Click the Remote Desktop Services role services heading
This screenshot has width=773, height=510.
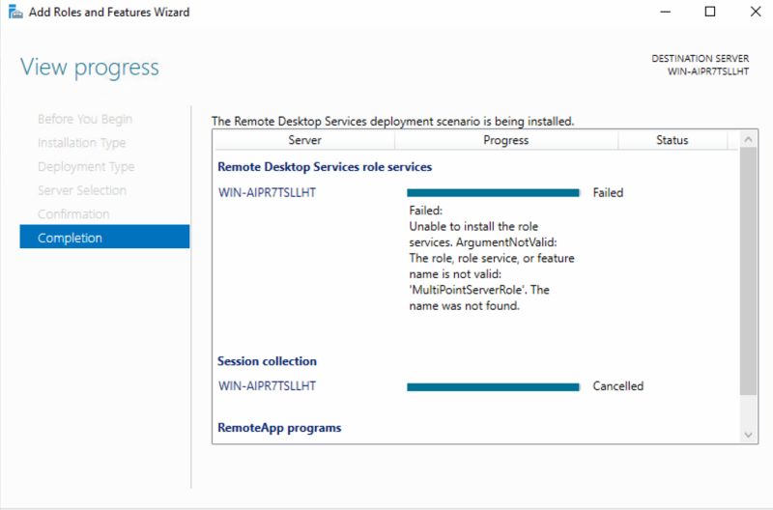(325, 167)
